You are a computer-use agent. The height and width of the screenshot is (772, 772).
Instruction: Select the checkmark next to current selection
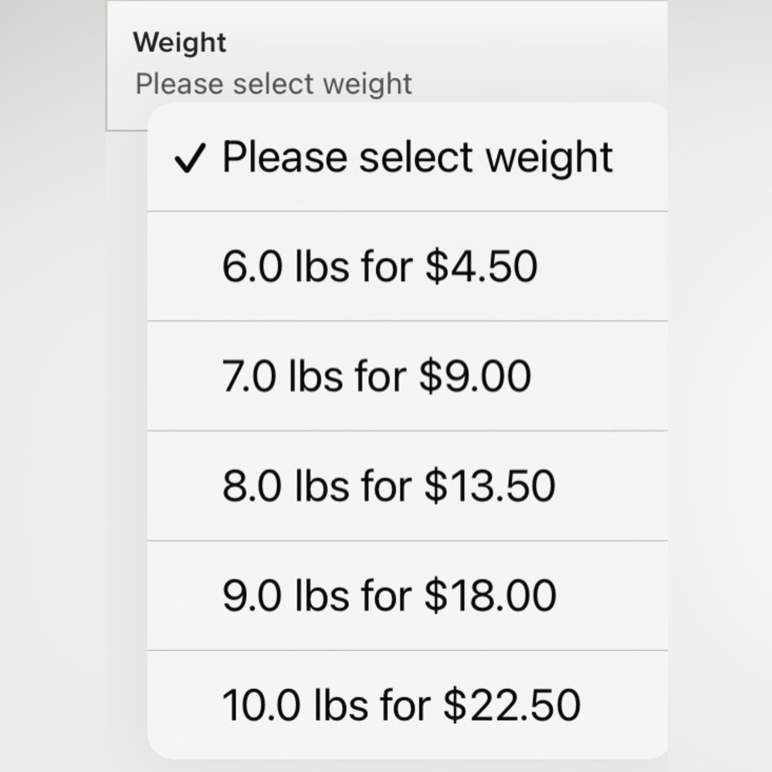point(188,157)
